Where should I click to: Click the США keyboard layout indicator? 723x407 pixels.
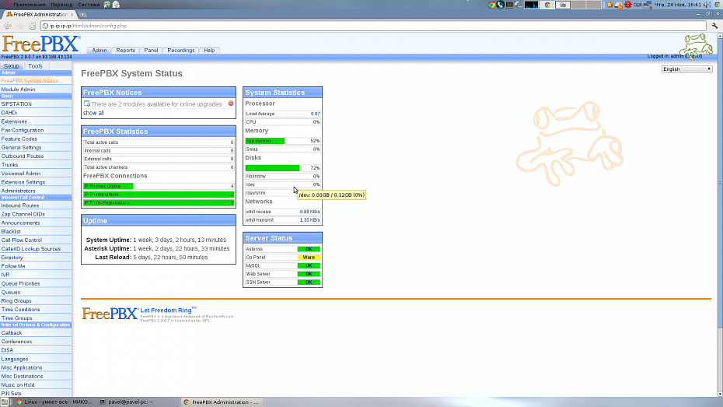point(637,5)
